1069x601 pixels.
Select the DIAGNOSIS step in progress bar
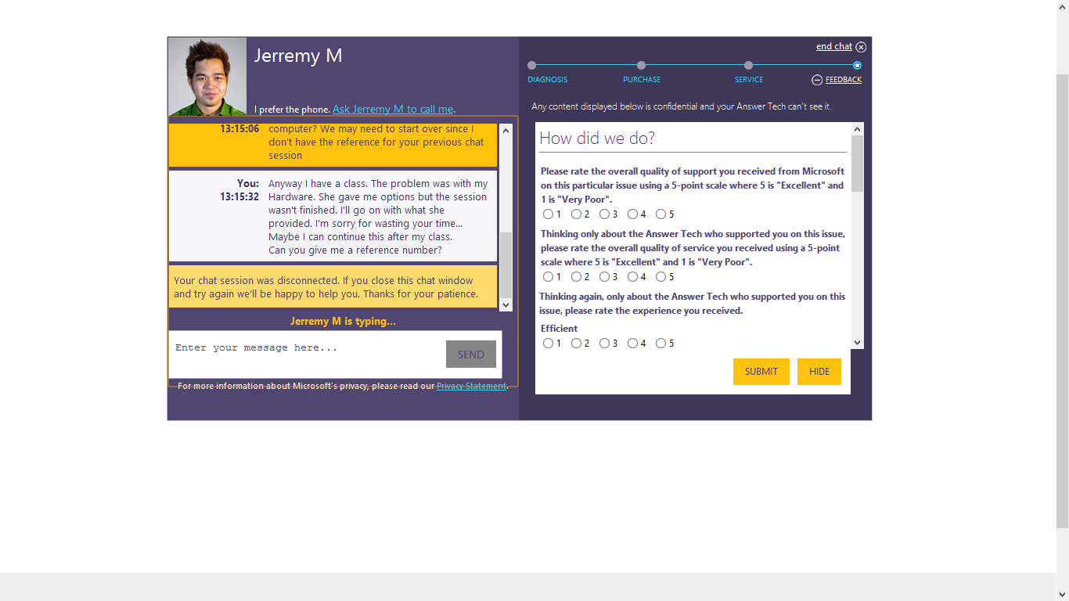pos(547,80)
